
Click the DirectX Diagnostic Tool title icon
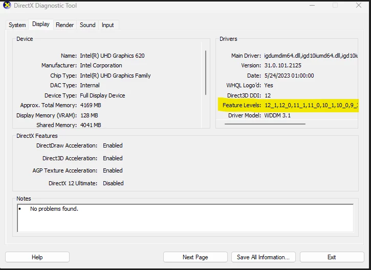7,5
